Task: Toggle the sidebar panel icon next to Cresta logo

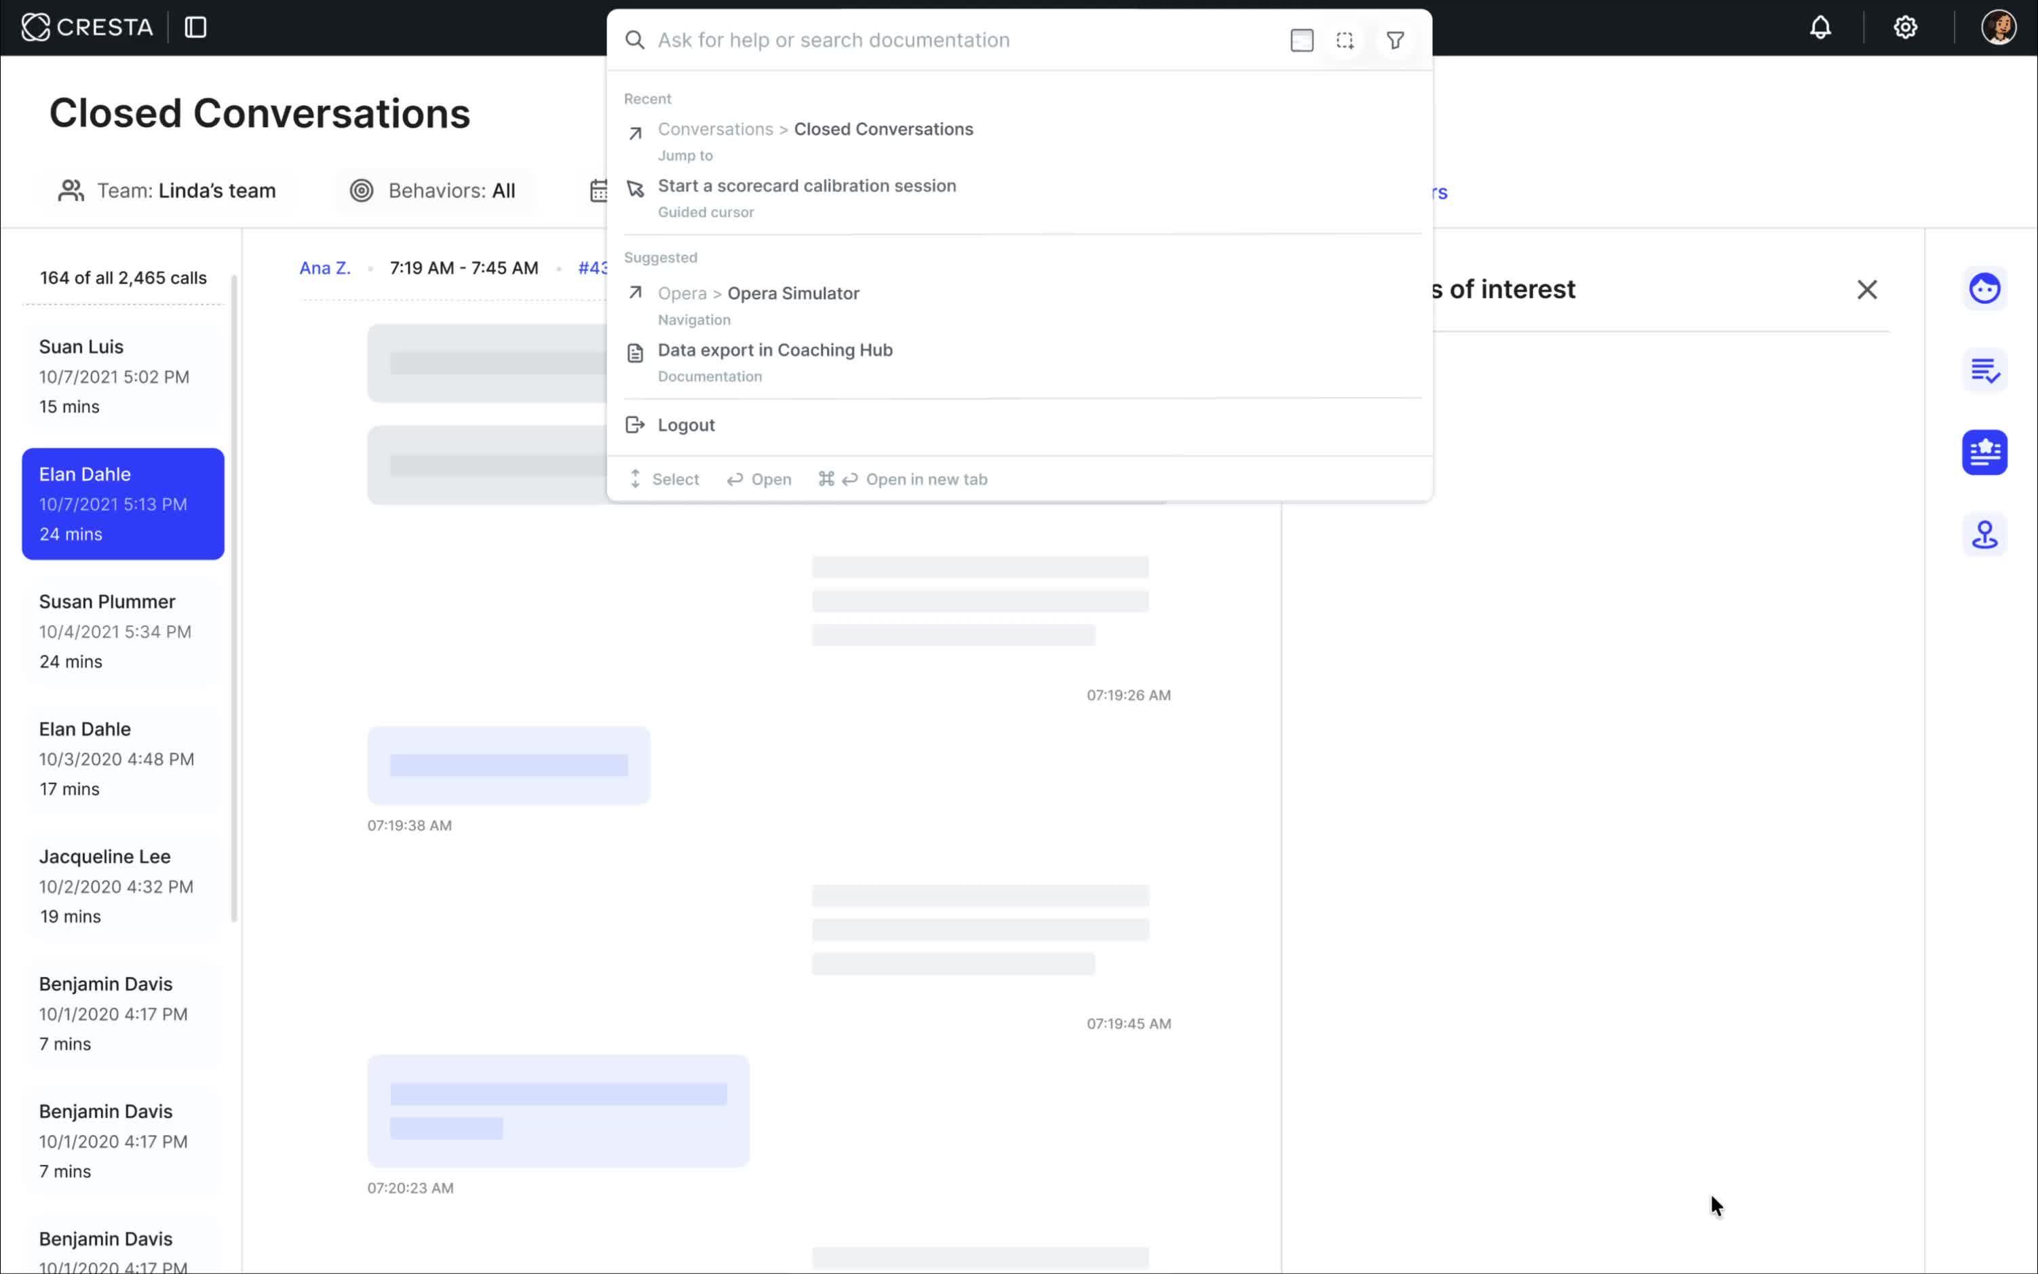Action: 195,28
